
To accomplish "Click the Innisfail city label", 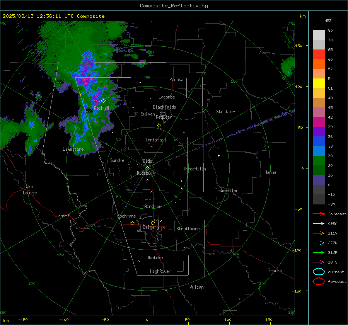I will [x=156, y=140].
